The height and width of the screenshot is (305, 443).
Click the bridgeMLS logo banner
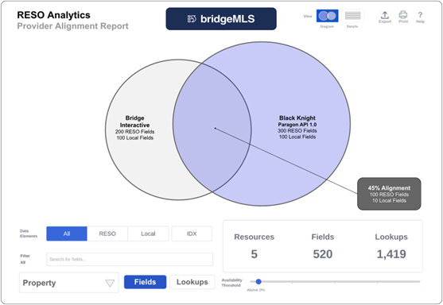[x=221, y=19]
